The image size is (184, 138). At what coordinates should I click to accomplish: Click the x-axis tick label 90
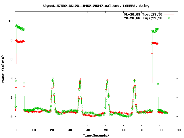[x=179, y=130]
